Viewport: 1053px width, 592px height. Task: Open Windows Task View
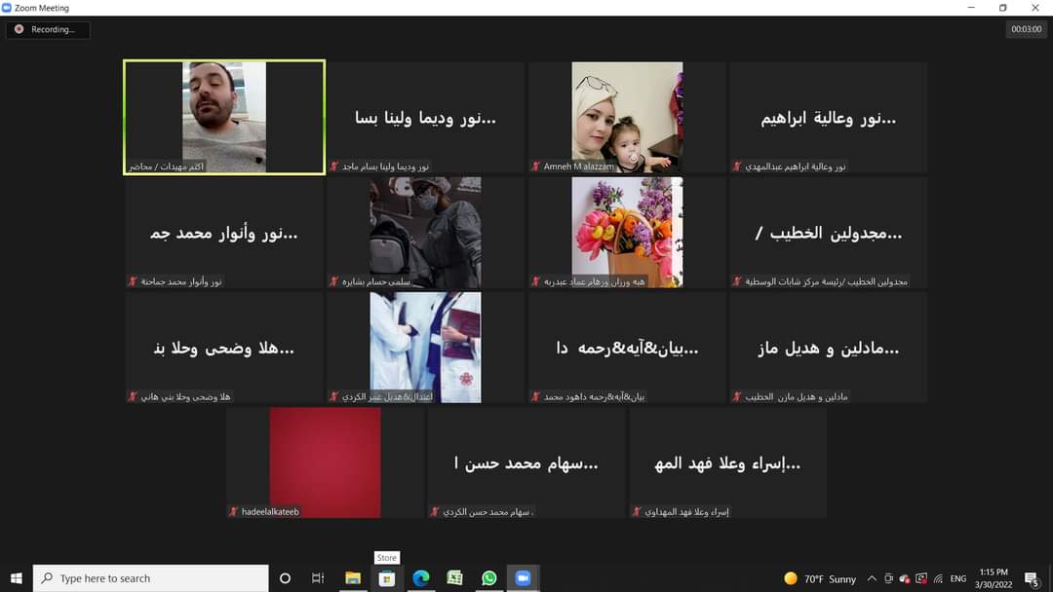click(x=318, y=578)
